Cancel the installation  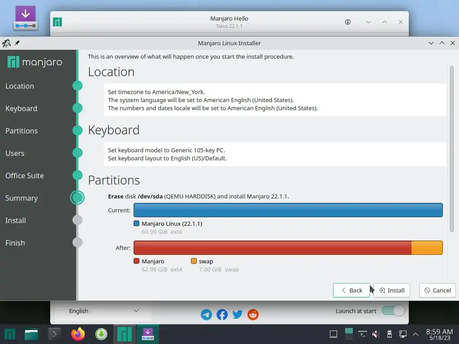tap(437, 290)
